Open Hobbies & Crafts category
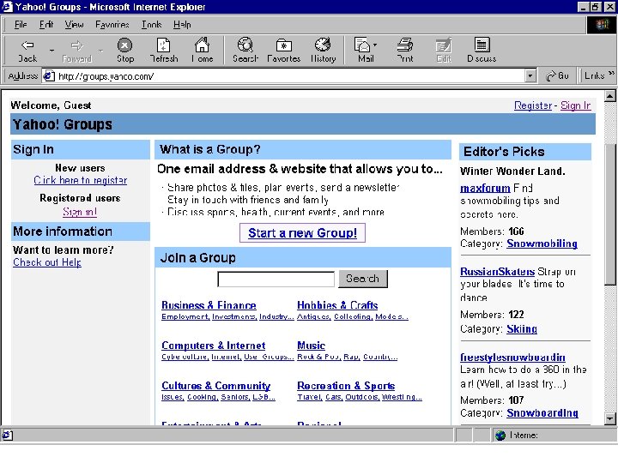The height and width of the screenshot is (463, 618). pos(337,305)
